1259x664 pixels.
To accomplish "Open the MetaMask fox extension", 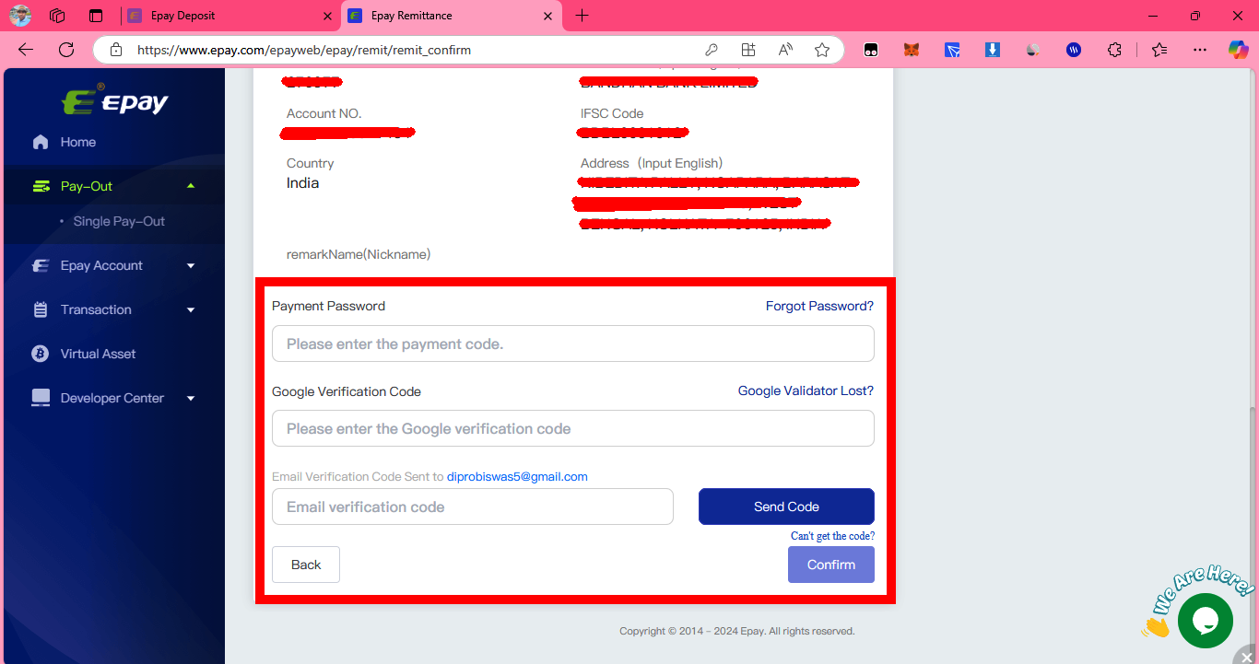I will [x=912, y=50].
